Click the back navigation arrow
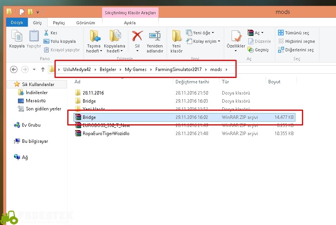The width and height of the screenshot is (336, 225). [14, 69]
